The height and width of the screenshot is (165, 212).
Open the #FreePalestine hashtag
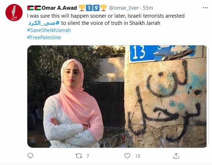[44, 37]
